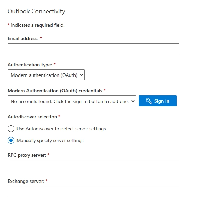Screen dimensions: 204x198
Task: Click the Email address label text
Action: [x=23, y=39]
